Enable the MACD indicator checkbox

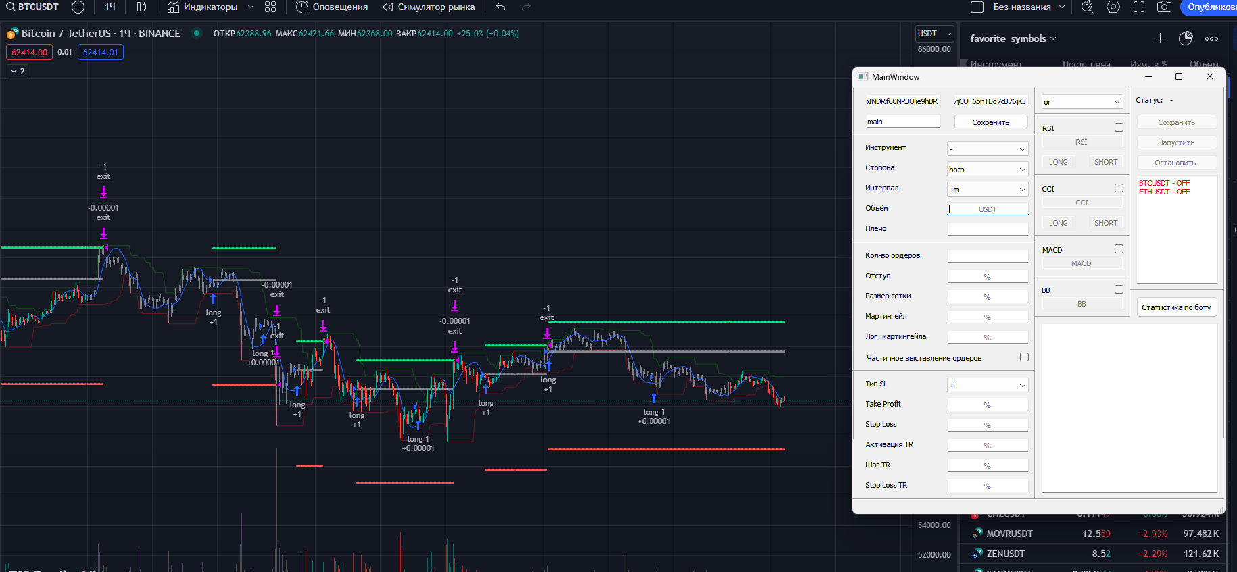tap(1119, 249)
